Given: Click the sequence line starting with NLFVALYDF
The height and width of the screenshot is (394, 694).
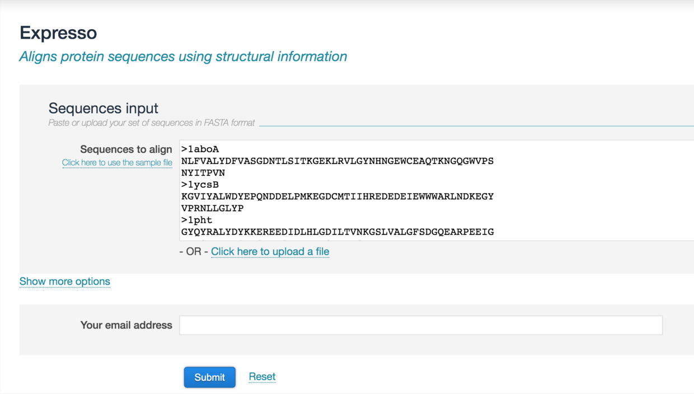Looking at the screenshot, I should click(337, 161).
